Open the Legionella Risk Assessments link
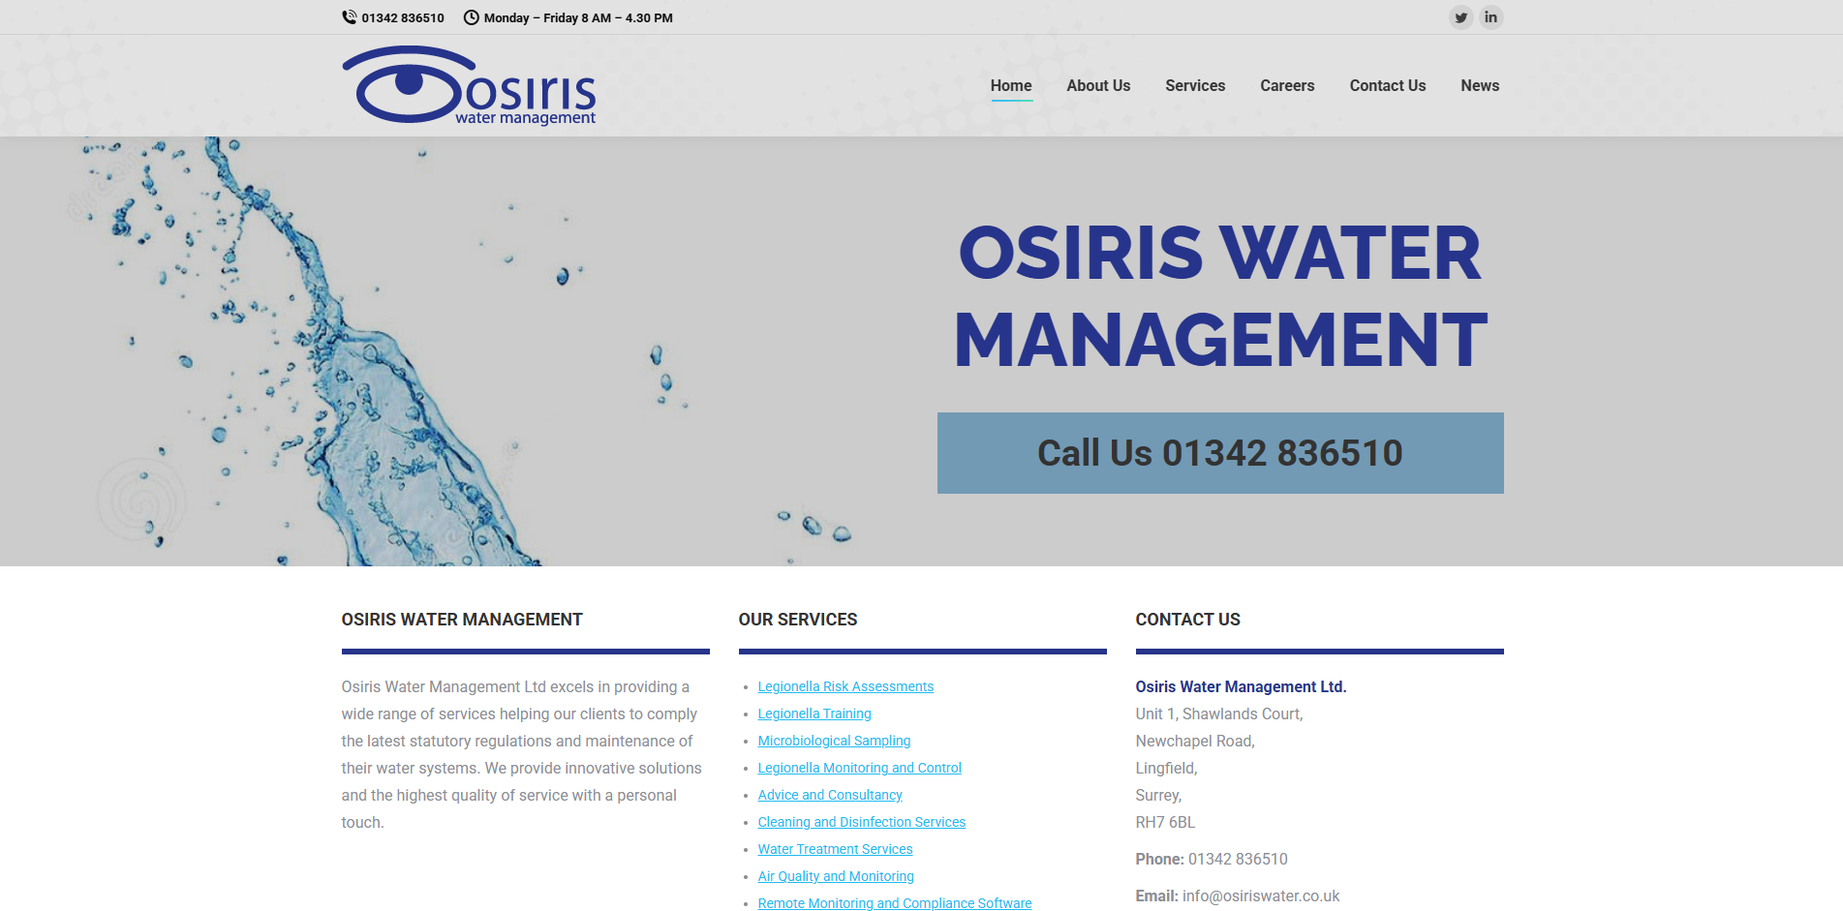1843x911 pixels. [x=845, y=686]
